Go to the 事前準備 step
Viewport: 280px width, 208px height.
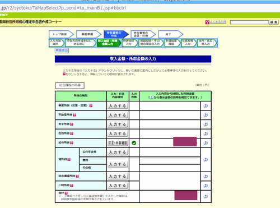(88, 34)
